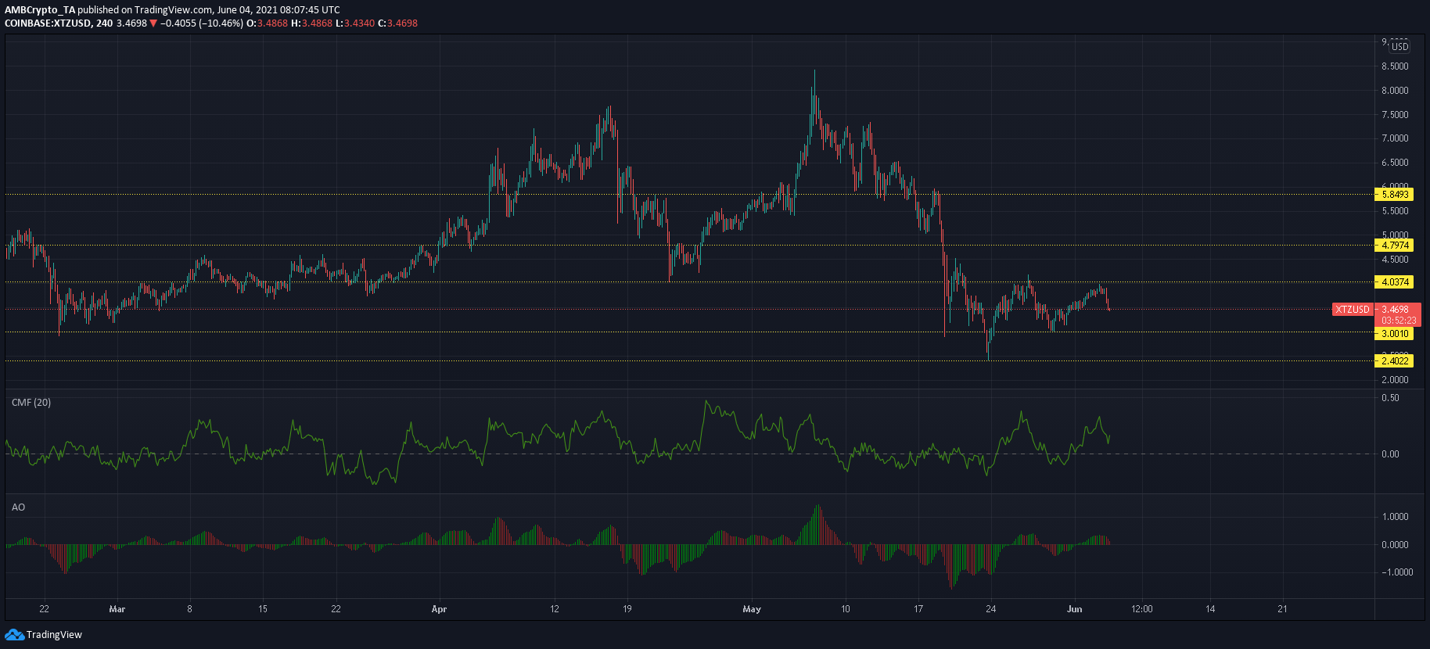The width and height of the screenshot is (1430, 649).
Task: Click the 3.0010 yellow price level tag
Action: click(1395, 334)
